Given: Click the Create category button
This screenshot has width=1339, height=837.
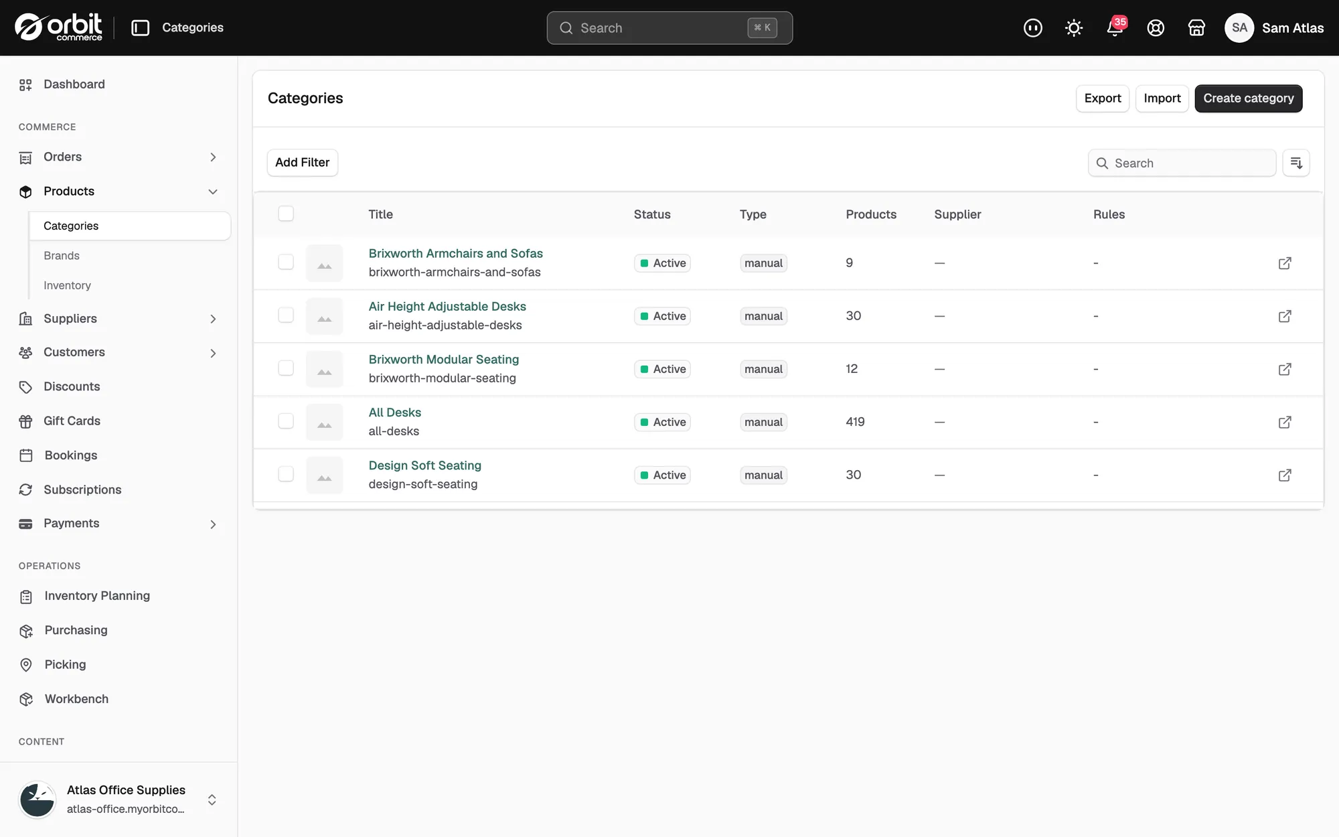Looking at the screenshot, I should pyautogui.click(x=1248, y=98).
